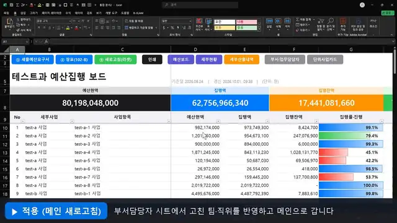Open the number format dropdown (일반)
Image resolution: width=397 pixels, height=223 pixels.
click(190, 21)
